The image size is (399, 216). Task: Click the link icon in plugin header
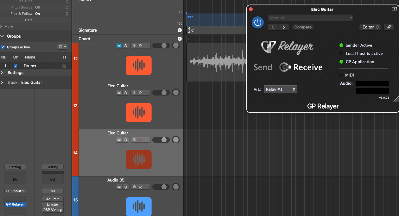tap(389, 27)
